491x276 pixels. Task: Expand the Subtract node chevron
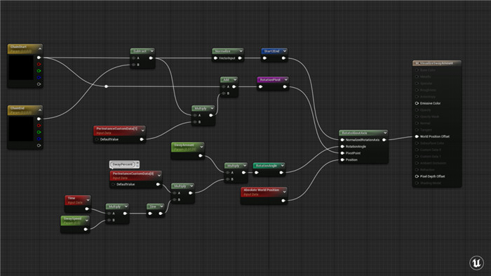(x=152, y=51)
